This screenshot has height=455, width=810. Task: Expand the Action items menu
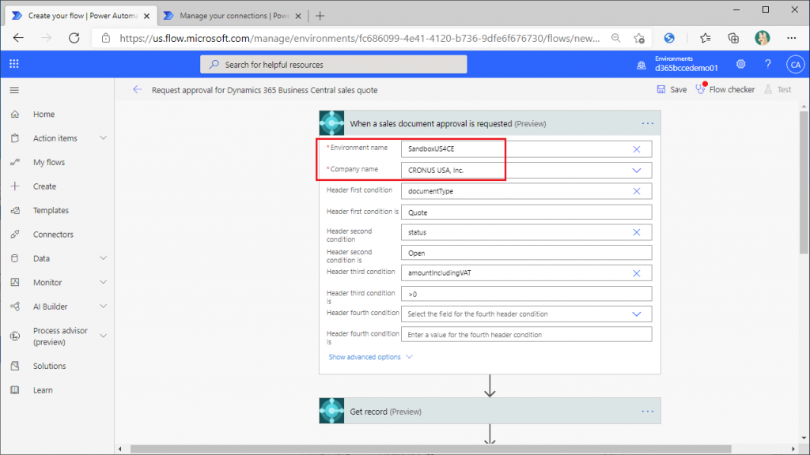(x=104, y=137)
